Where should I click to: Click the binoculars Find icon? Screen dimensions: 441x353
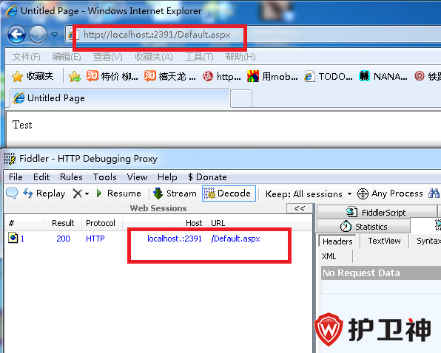point(434,193)
